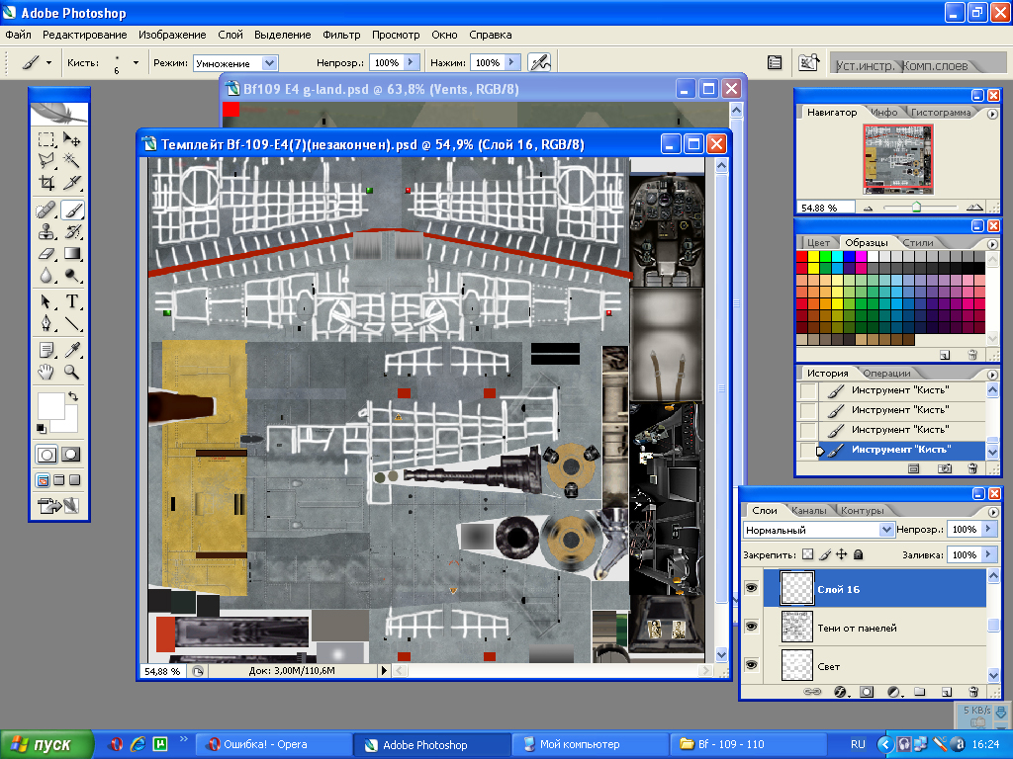Viewport: 1013px width, 759px height.
Task: Choose the Crop tool in the toolbox
Action: click(46, 183)
